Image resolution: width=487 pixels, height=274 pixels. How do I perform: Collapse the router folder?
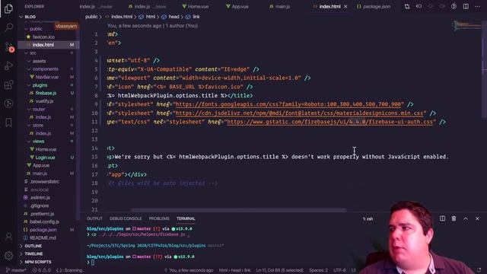(29, 110)
